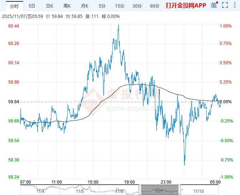Select the 60分 interval
Image resolution: width=240 pixels, height=195 pixels.
[155, 6]
